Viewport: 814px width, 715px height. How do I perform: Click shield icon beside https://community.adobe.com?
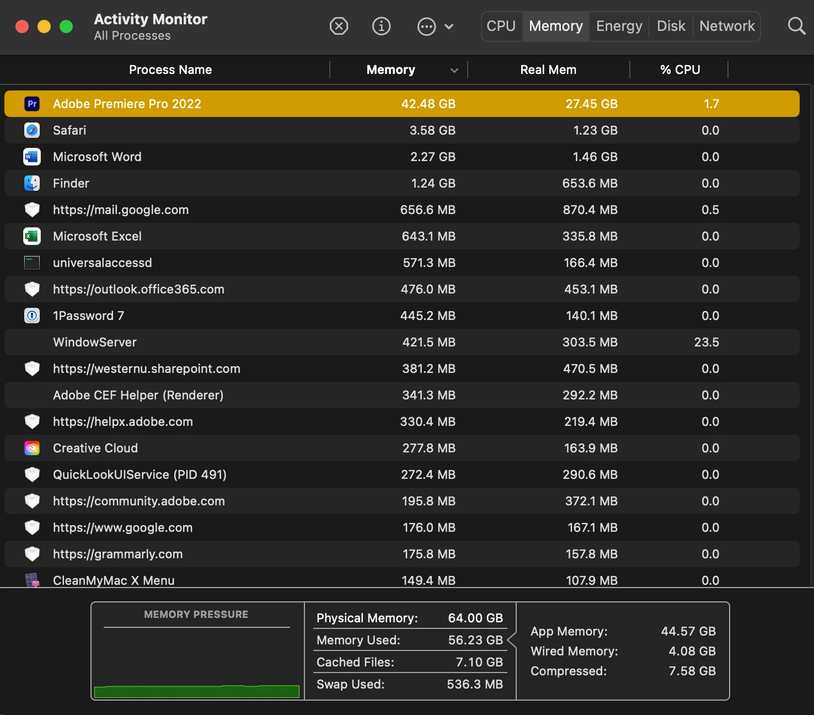[32, 501]
